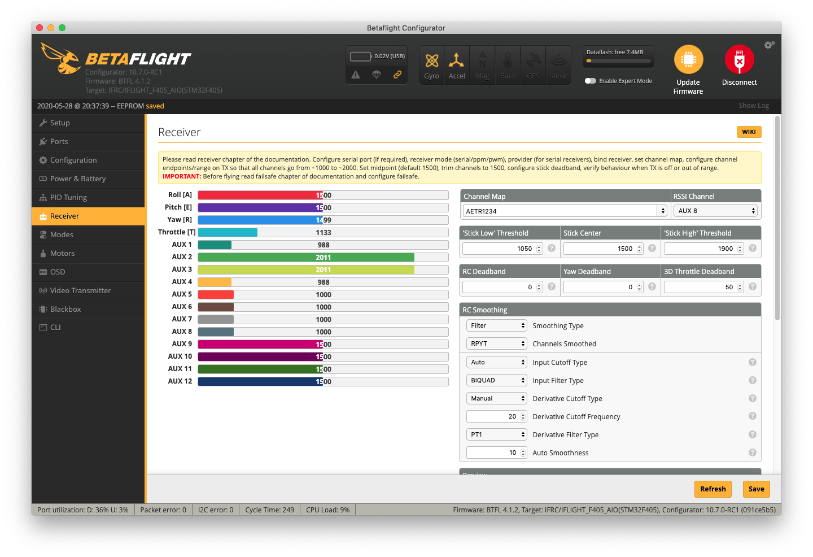813x557 pixels.
Task: Toggle Enable Expert Mode switch
Action: 591,81
